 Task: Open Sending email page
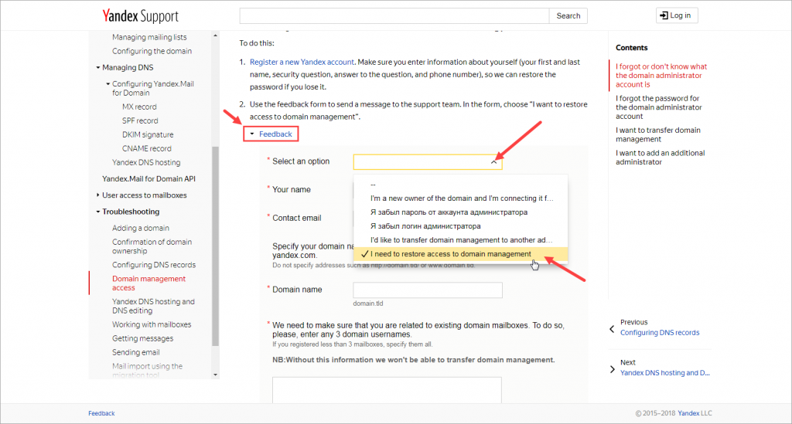[135, 352]
